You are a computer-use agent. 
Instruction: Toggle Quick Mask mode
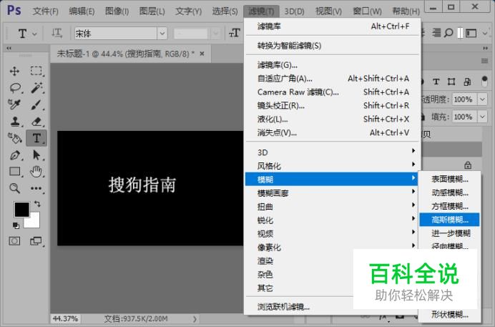click(x=14, y=241)
